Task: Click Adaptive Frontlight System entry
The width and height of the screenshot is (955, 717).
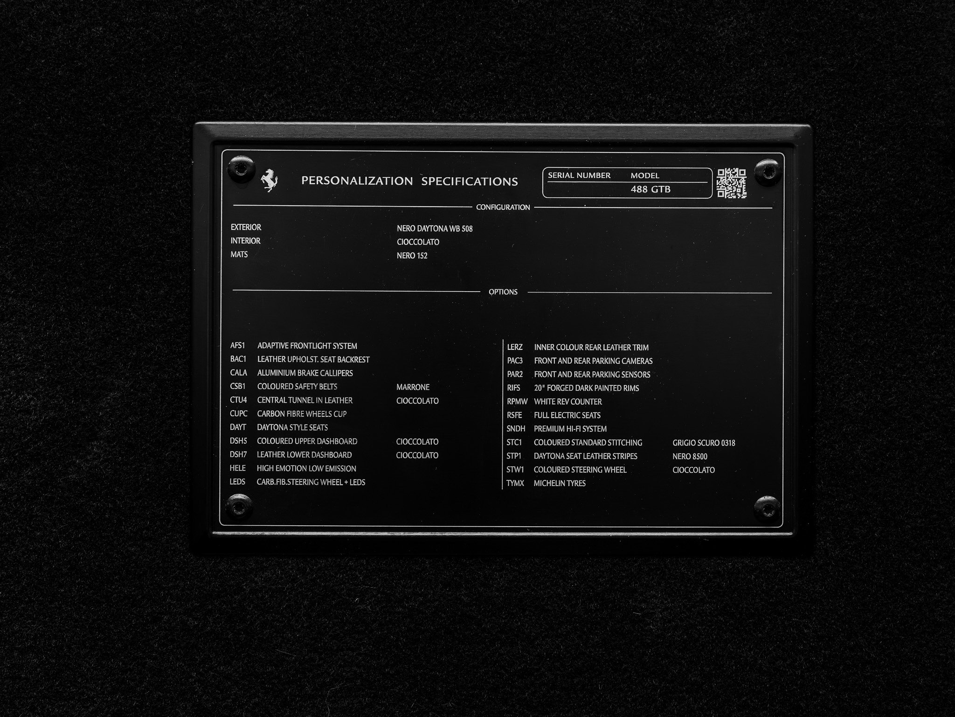Action: [307, 346]
